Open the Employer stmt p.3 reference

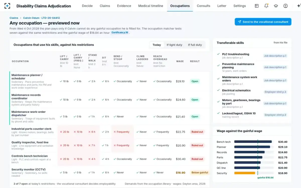275,92
